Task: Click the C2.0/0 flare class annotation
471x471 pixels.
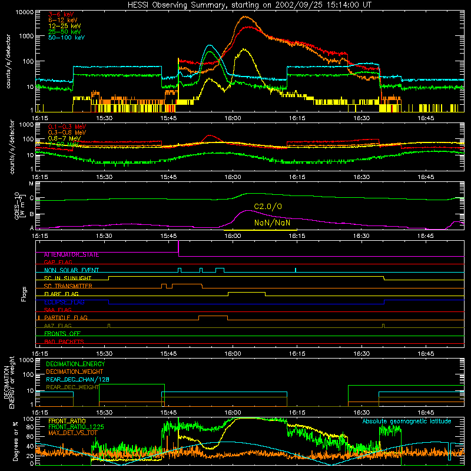Action: tap(268, 207)
